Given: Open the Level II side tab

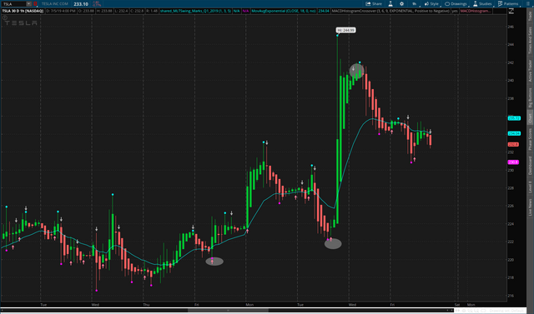Looking at the screenshot, I should [x=531, y=187].
